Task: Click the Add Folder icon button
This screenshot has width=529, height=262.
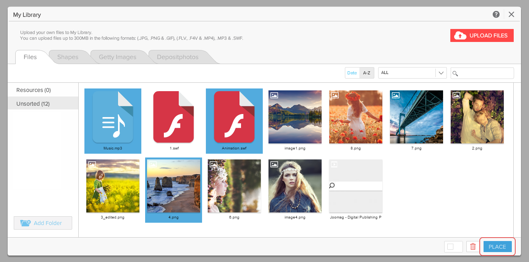Action: 26,223
